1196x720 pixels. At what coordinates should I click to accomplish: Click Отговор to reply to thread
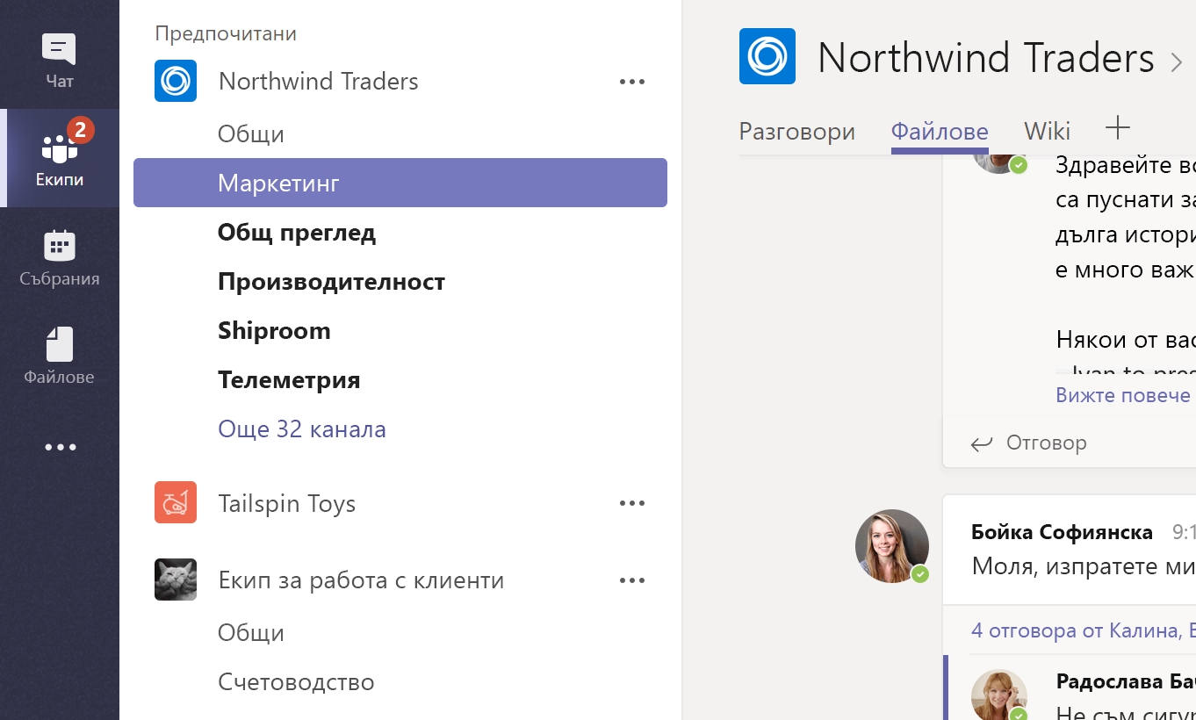[x=1029, y=443]
